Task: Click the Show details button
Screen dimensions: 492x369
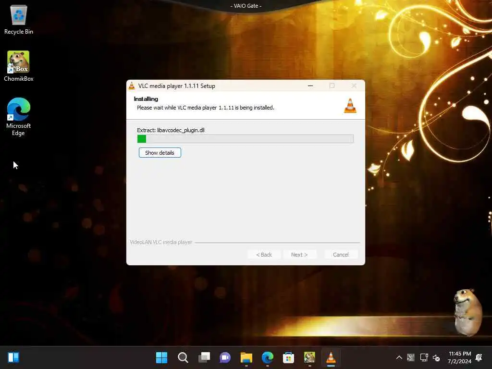Action: 160,153
